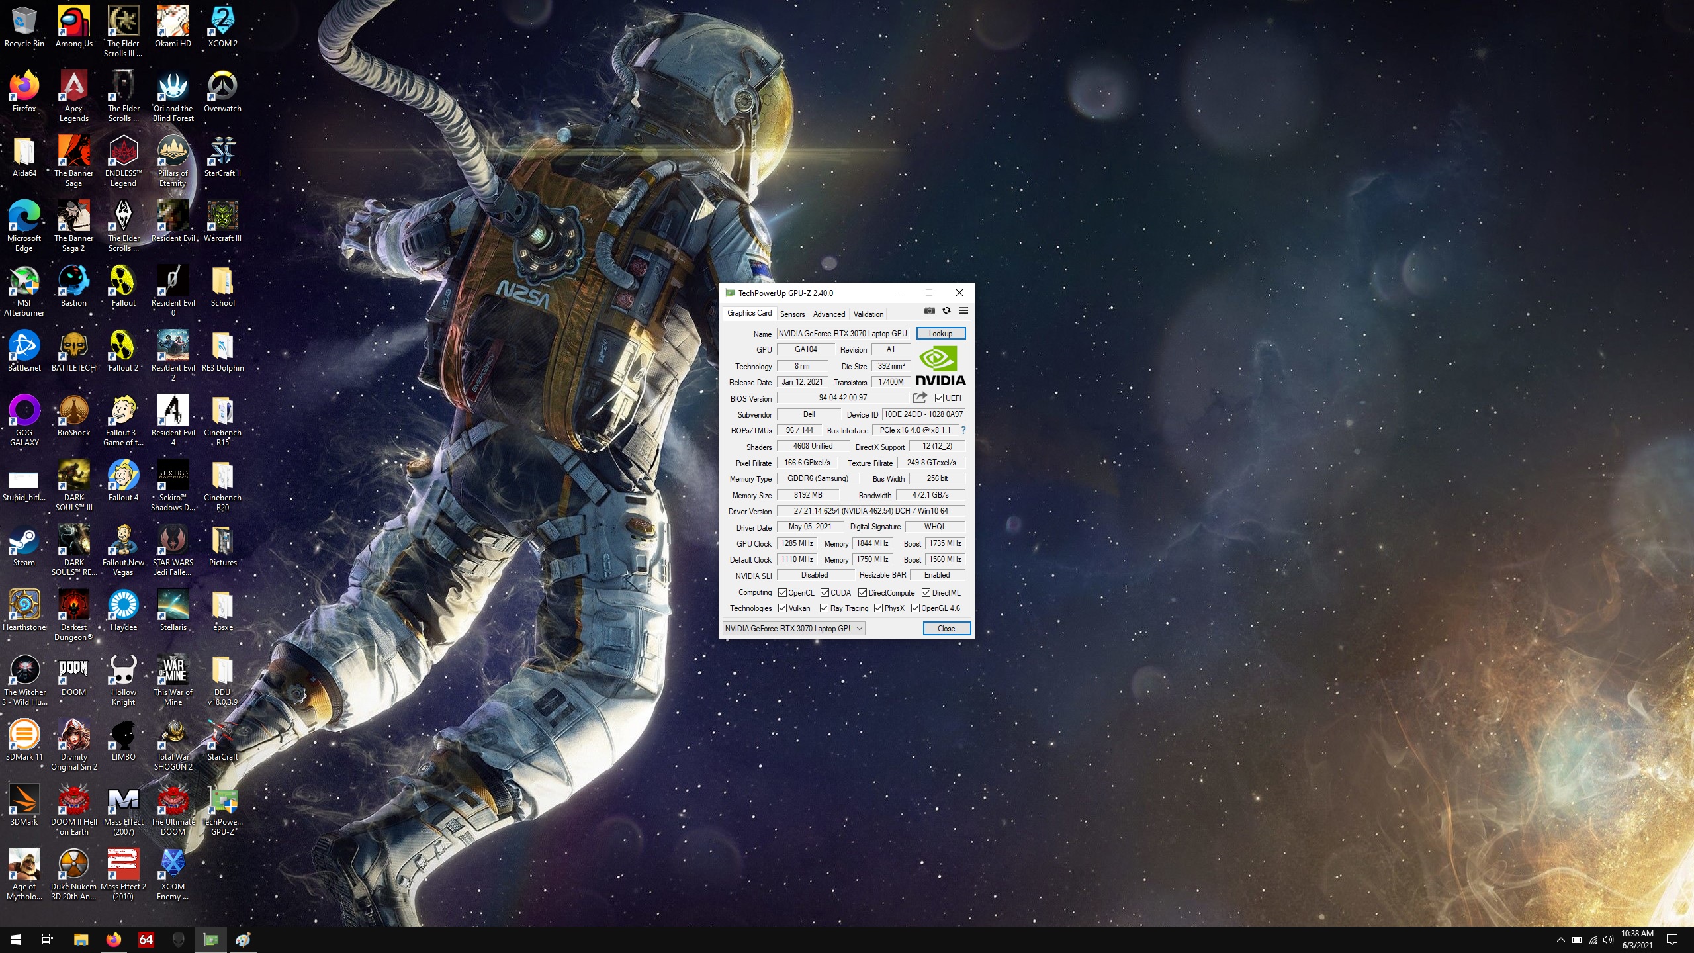Show hidden system tray icons chevron

[1560, 940]
